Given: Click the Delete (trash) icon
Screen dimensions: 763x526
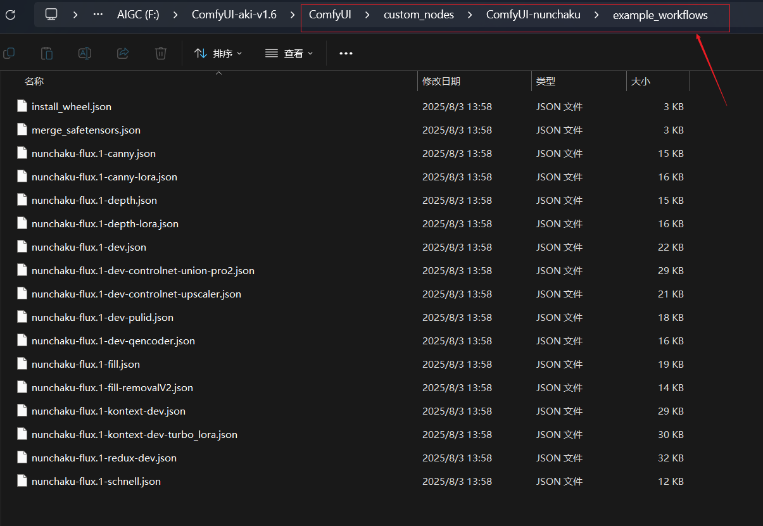Looking at the screenshot, I should pos(161,53).
